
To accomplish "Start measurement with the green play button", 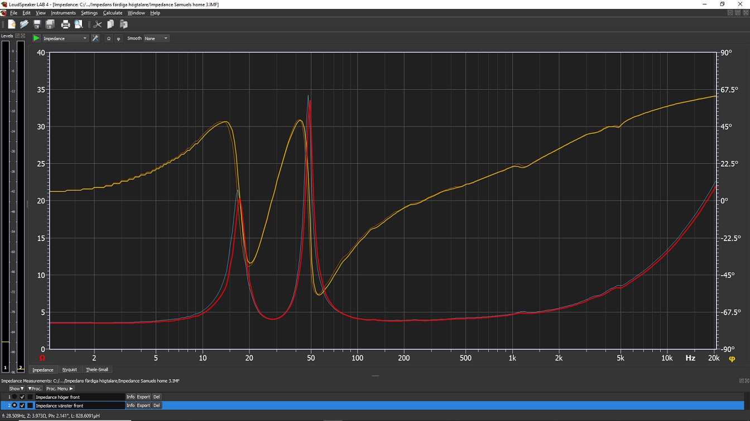I will [36, 38].
